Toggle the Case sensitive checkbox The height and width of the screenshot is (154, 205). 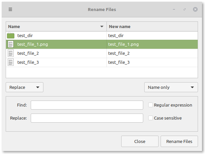pyautogui.click(x=151, y=118)
